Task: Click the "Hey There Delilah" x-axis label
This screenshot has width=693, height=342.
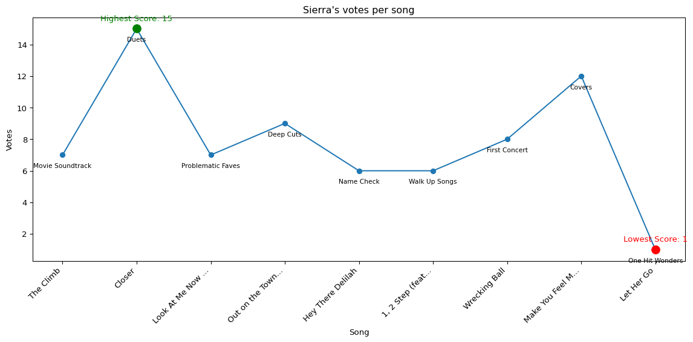Action: pos(331,294)
